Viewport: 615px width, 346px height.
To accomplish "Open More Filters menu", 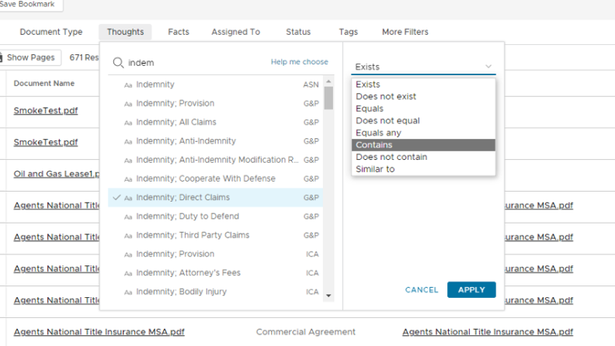I will pos(405,32).
